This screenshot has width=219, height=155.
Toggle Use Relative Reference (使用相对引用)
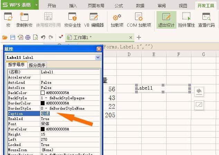[x=48, y=20]
